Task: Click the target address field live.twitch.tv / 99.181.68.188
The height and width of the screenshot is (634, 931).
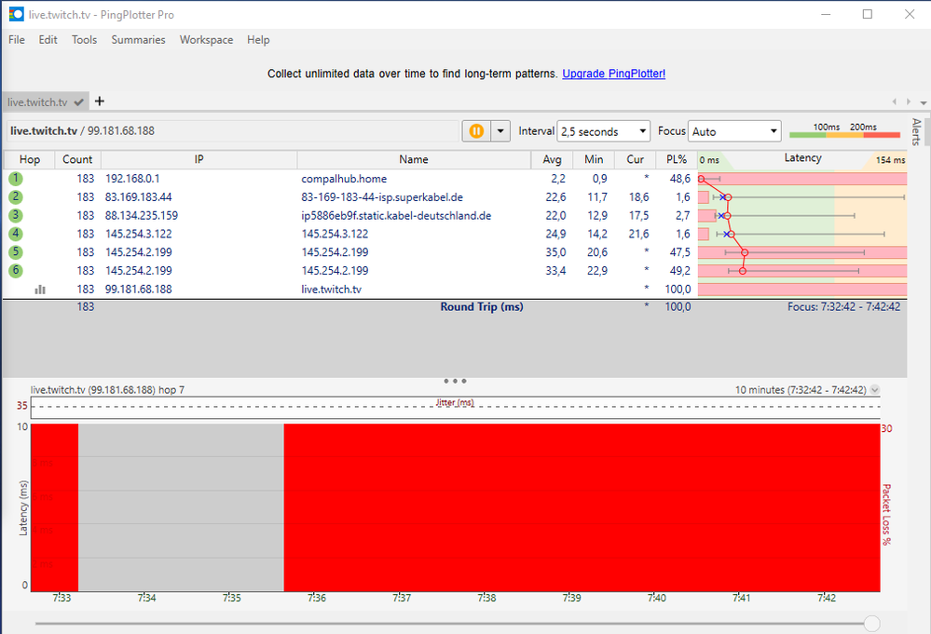Action: coord(232,131)
